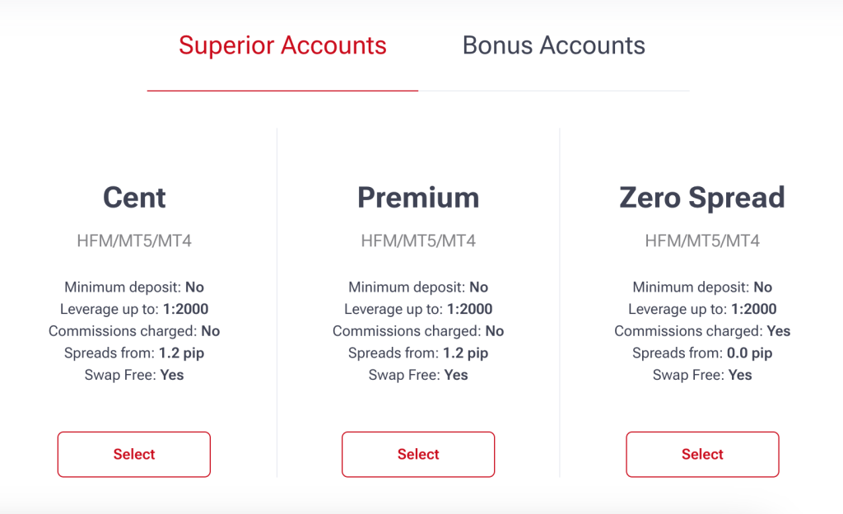
Task: Click HFM/MT5/MT4 platforms text under Zero Spread
Action: [x=702, y=241]
